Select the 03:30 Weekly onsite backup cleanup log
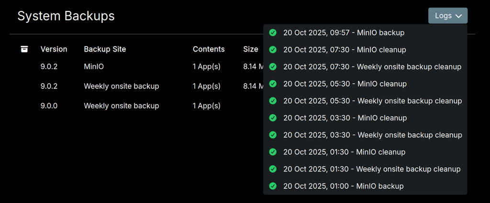490x203 pixels. point(372,135)
